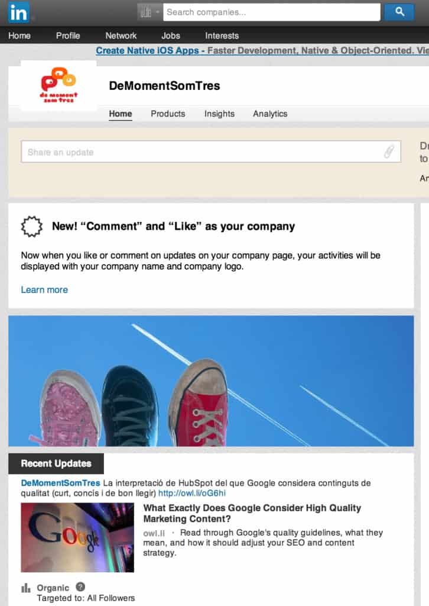
Task: Click the LinkedIn logo icon
Action: point(18,12)
